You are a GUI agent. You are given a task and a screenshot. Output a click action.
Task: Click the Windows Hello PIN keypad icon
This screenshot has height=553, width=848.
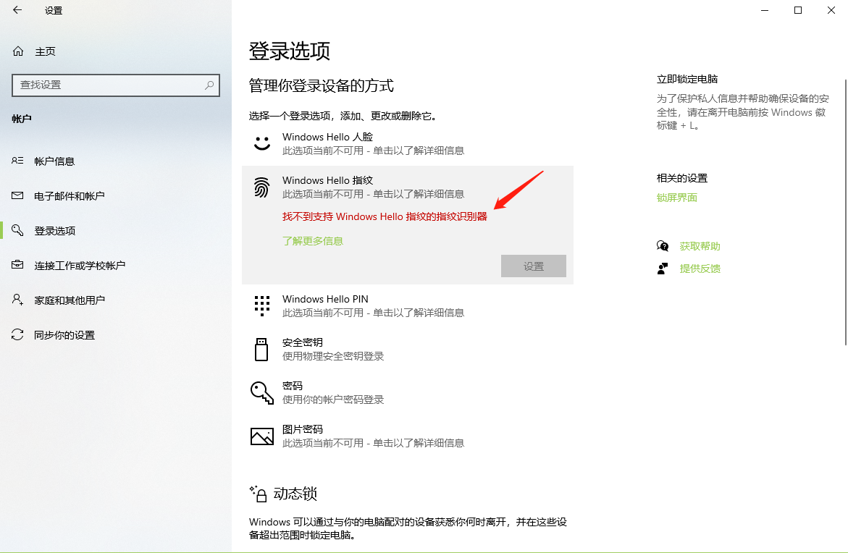tap(261, 305)
